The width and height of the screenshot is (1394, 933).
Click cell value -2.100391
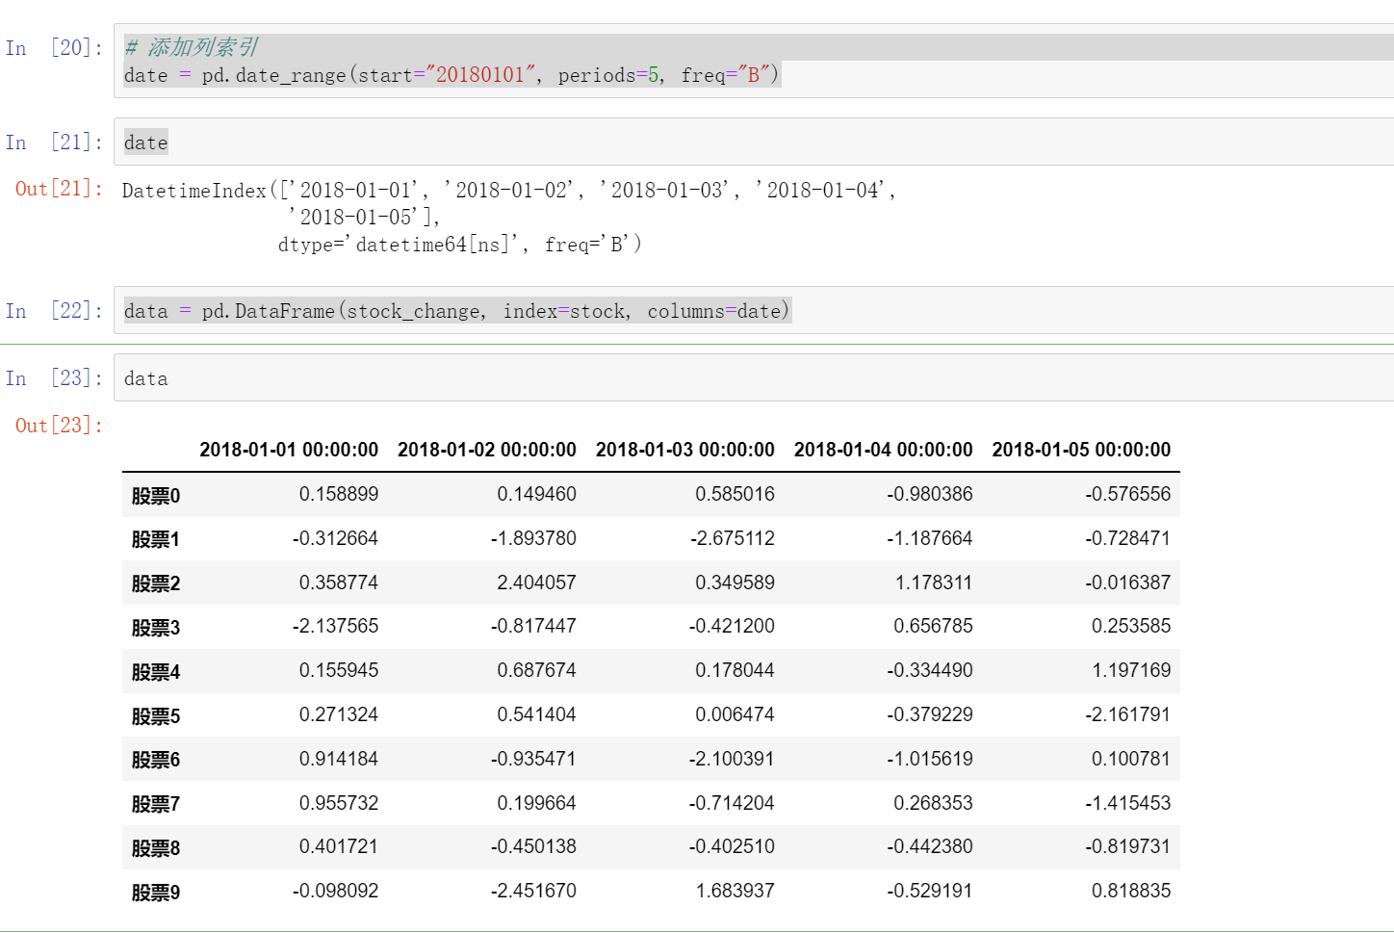click(732, 759)
